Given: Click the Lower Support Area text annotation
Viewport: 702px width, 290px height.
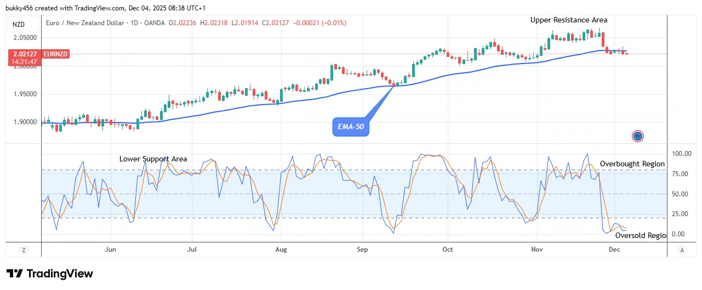Looking at the screenshot, I should coord(153,159).
